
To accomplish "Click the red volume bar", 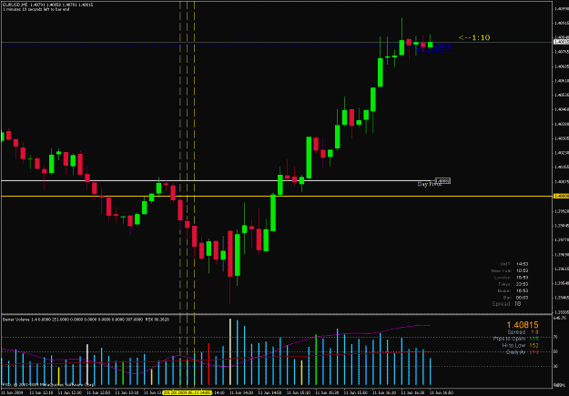I will 208,364.
